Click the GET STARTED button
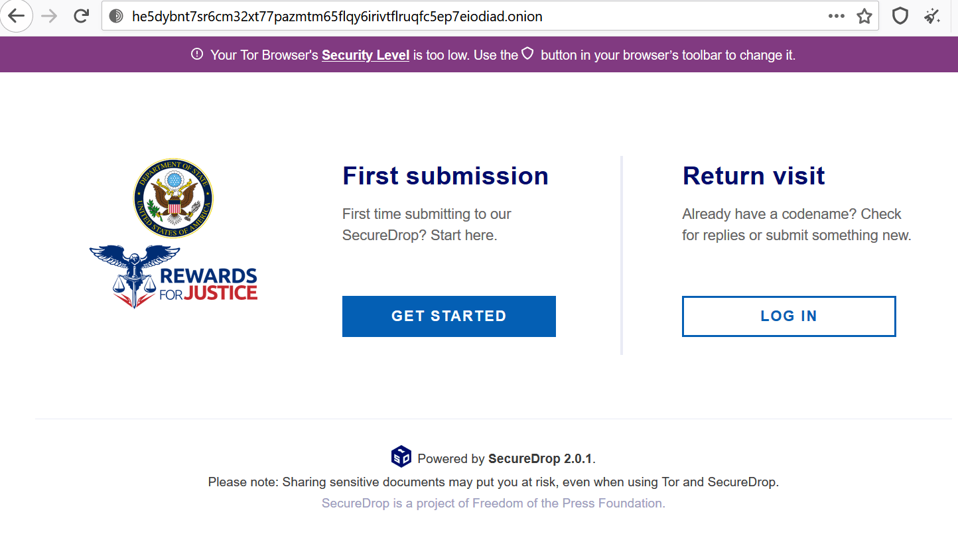This screenshot has height=540, width=958. 449,316
